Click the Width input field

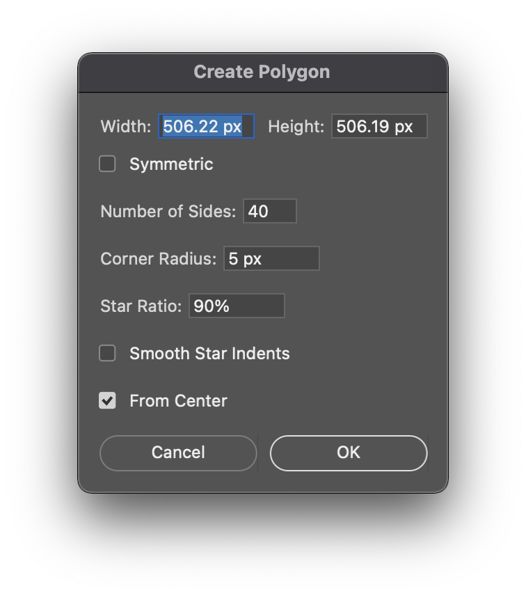[x=206, y=126]
